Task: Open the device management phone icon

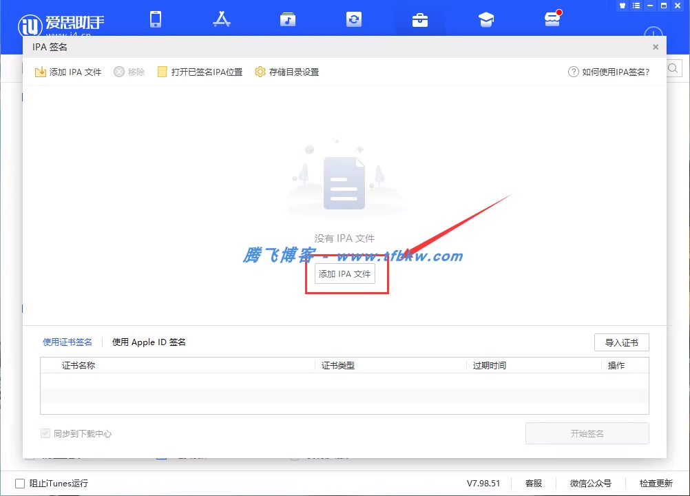Action: 156,19
